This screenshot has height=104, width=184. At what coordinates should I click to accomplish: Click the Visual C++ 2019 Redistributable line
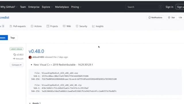coord(63,65)
